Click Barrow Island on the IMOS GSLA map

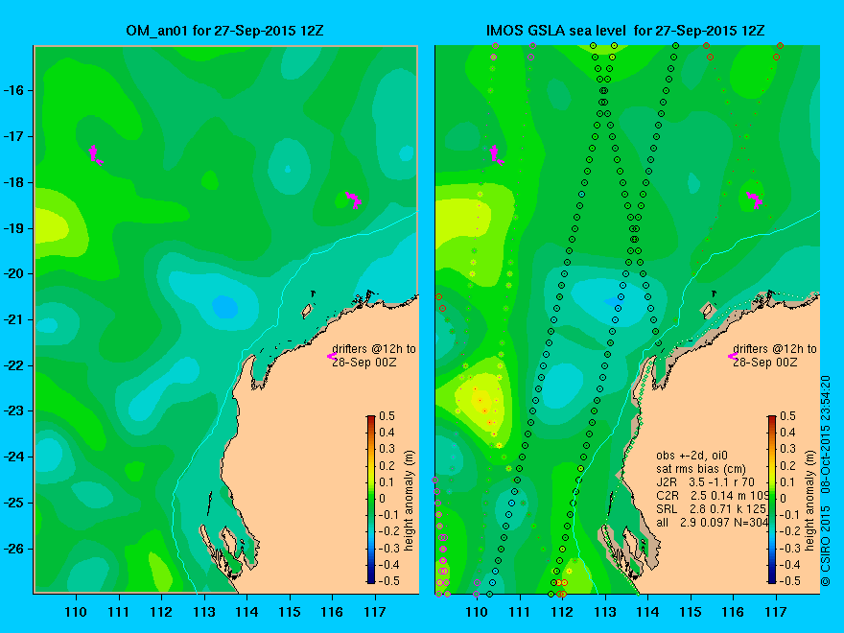coord(708,311)
